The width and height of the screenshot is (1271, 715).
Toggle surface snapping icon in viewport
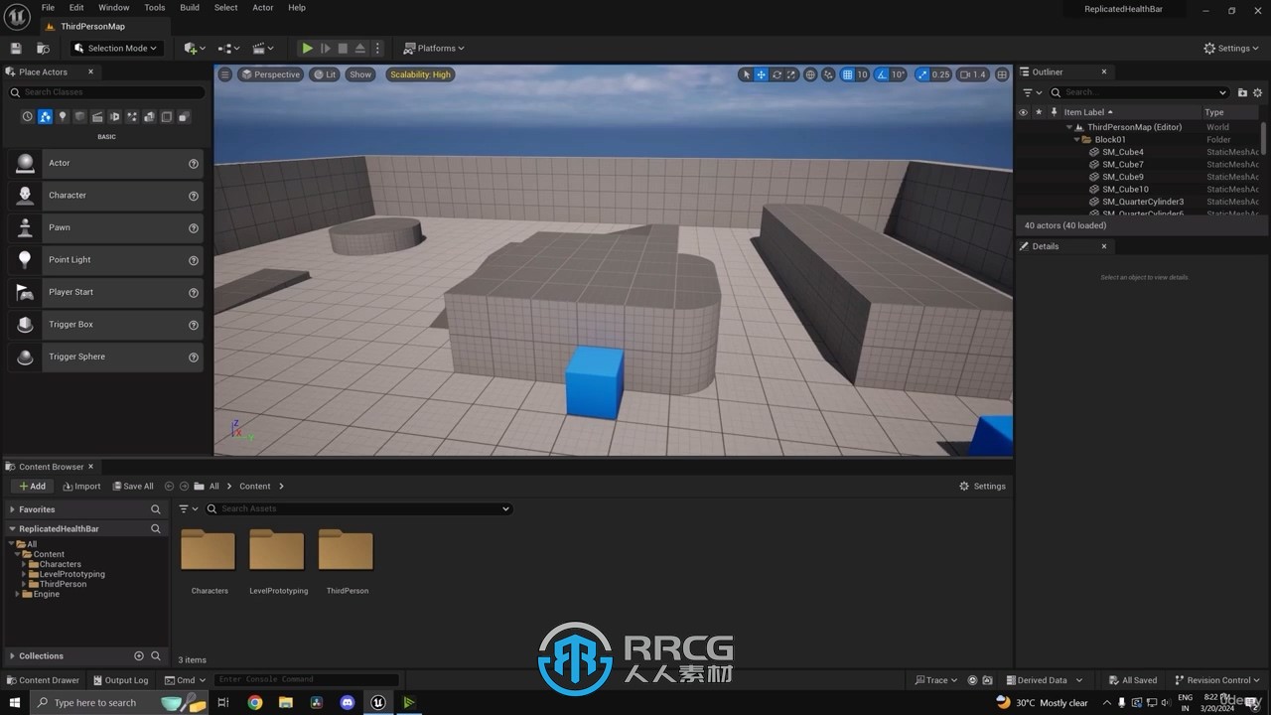(x=828, y=74)
